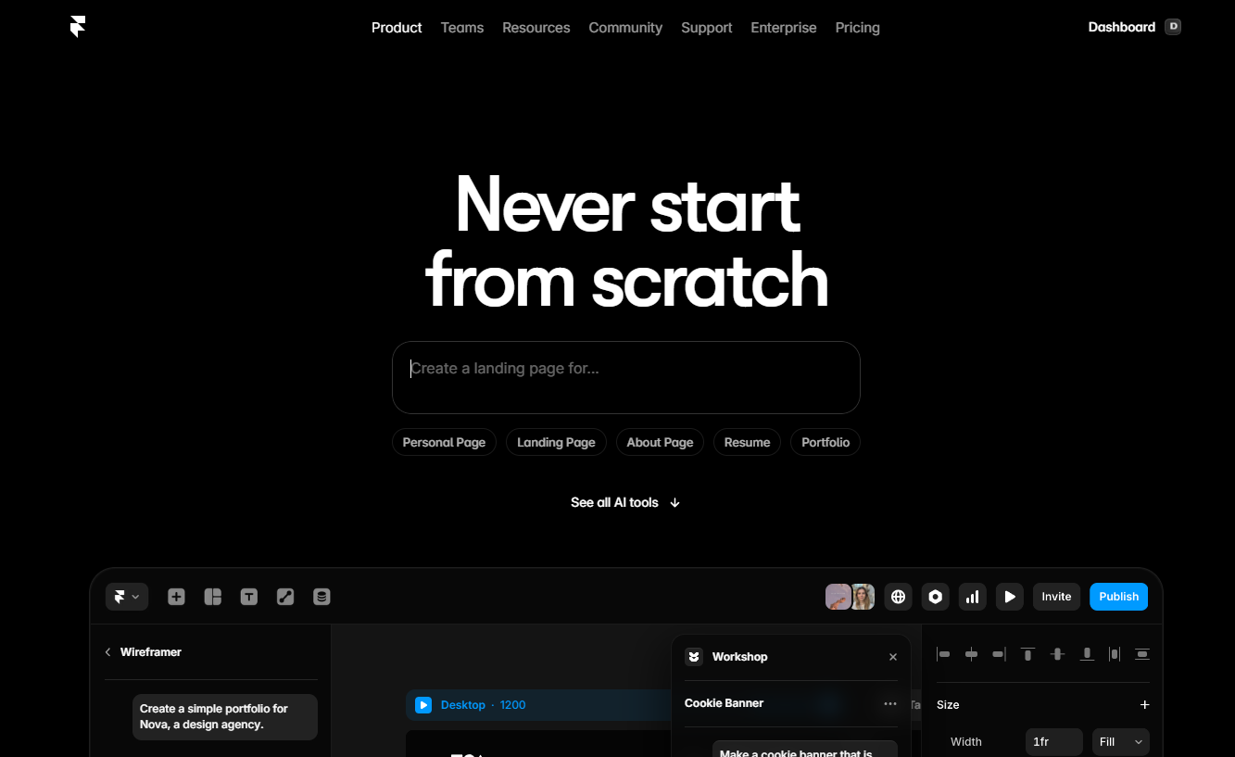Open the analytics bar chart icon
The image size is (1235, 757).
973,597
